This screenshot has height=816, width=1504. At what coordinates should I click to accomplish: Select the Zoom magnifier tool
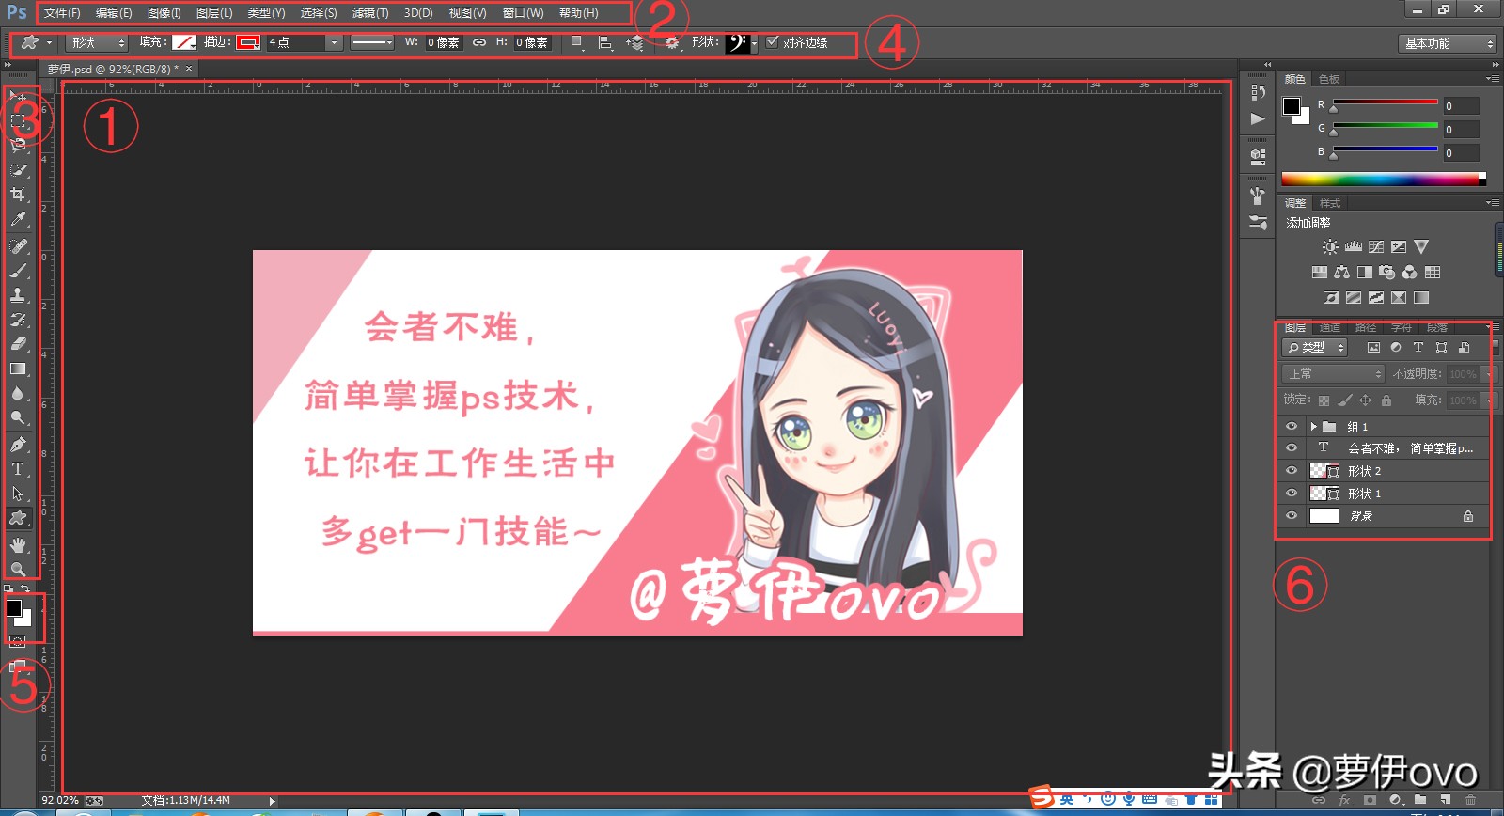[18, 569]
